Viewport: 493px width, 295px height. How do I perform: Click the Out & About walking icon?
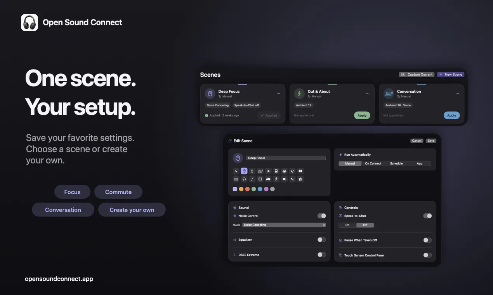point(299,94)
